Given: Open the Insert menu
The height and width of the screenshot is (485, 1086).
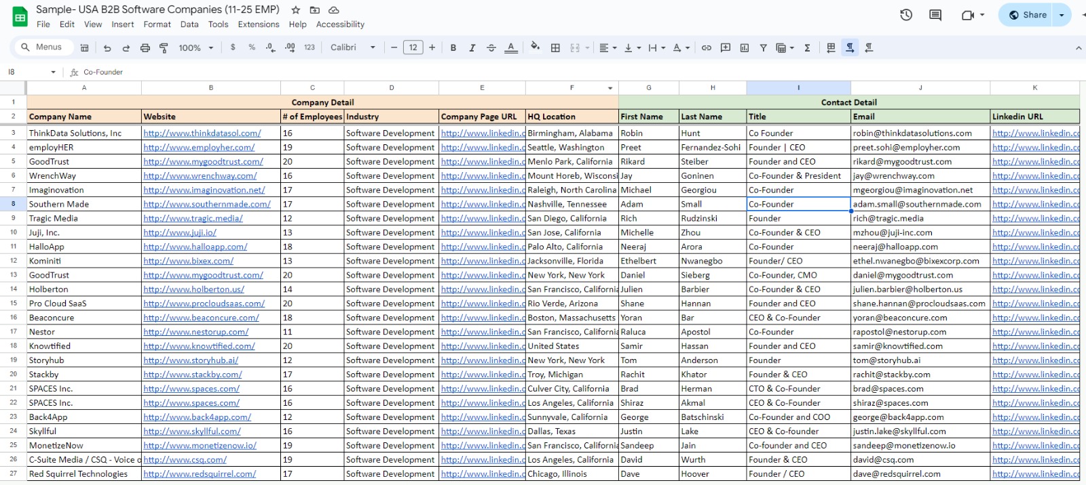Looking at the screenshot, I should point(123,24).
